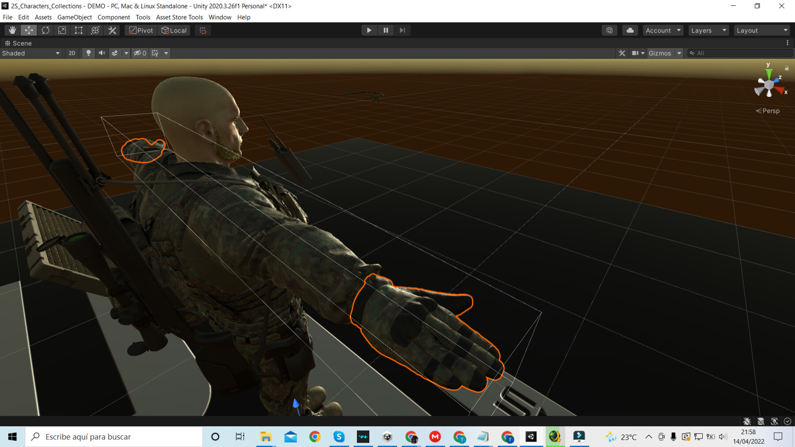Screen dimensions: 795x447
Task: Click the Step frame button
Action: point(402,30)
